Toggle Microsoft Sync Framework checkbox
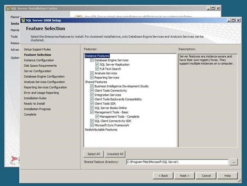The image size is (247, 186). point(92,125)
